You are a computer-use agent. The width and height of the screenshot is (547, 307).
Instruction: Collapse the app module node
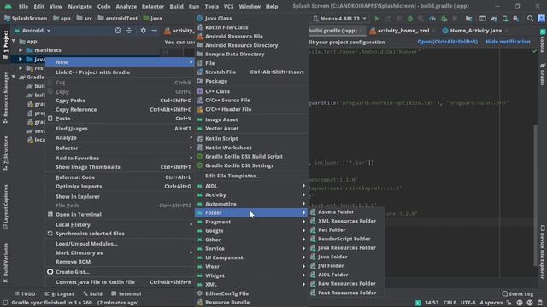14,42
